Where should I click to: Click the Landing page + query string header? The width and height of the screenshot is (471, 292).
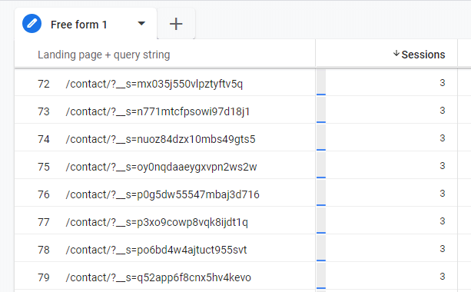[x=104, y=55]
